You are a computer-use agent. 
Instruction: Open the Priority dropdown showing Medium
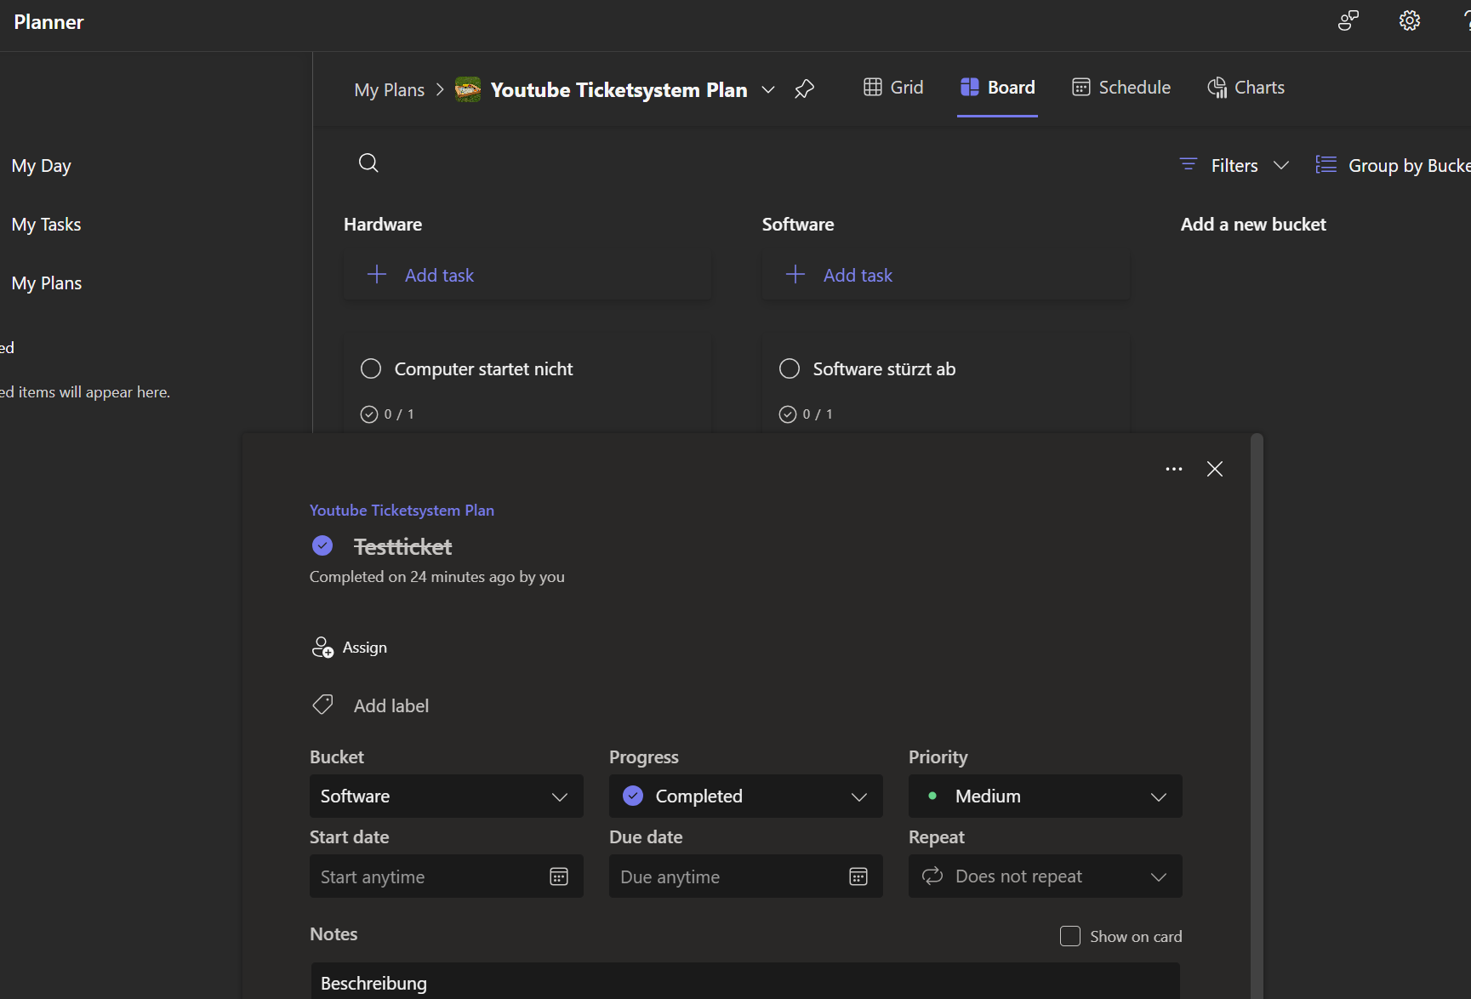(x=1045, y=796)
